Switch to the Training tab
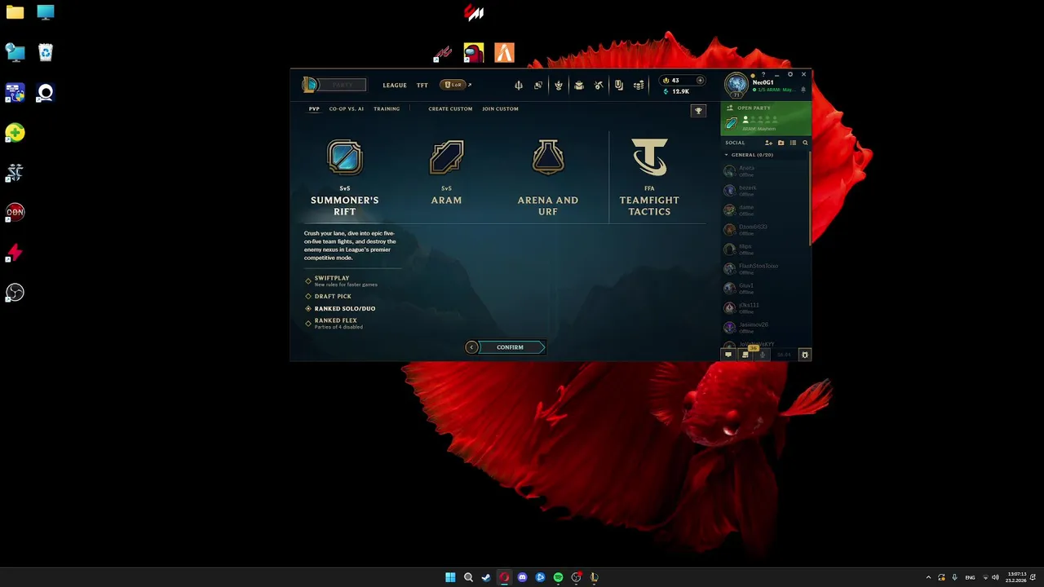 (387, 108)
